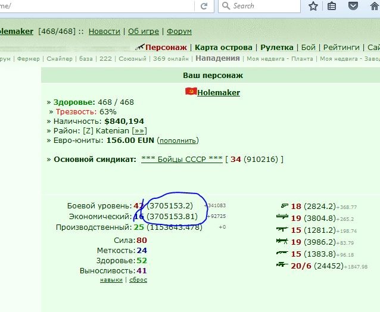The image size is (380, 312).
Task: Open the district [»»] link next to Katenian
Action: click(x=139, y=131)
